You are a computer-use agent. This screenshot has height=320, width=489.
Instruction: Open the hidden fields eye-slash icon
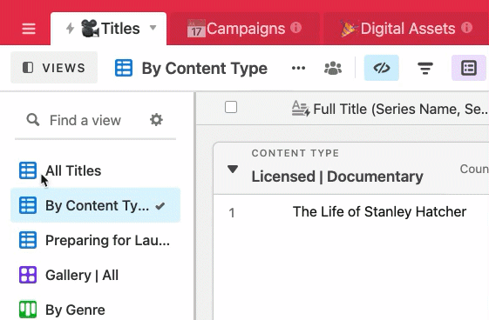tap(382, 68)
